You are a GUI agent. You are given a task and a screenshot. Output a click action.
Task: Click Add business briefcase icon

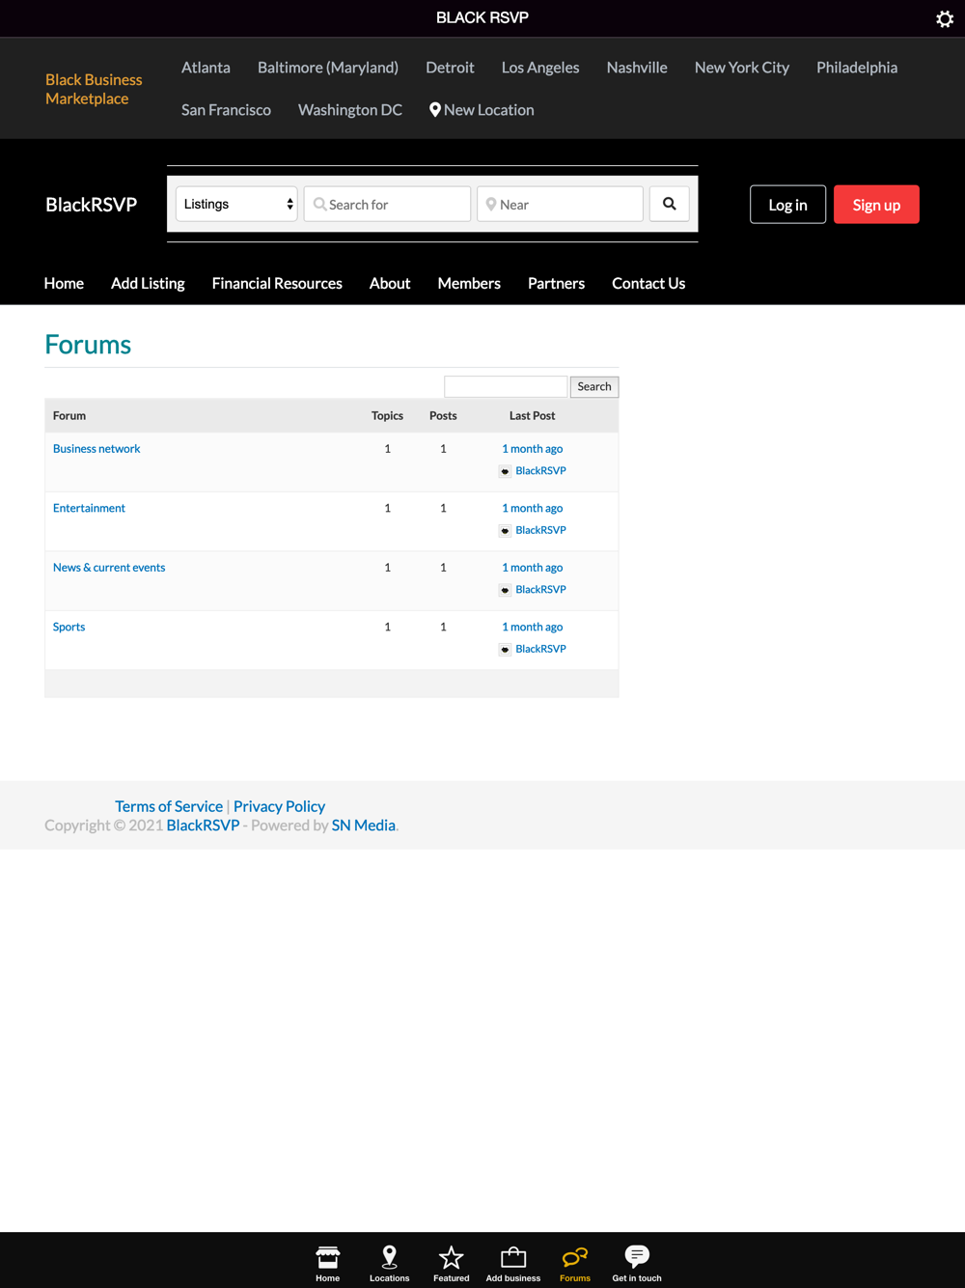513,1263
